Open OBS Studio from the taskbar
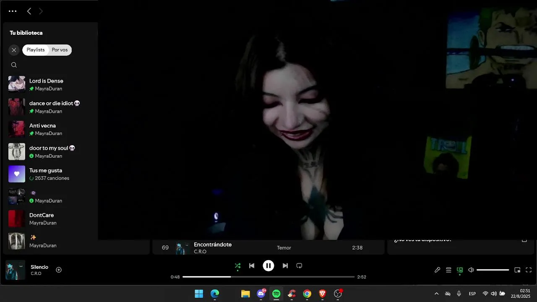Image resolution: width=537 pixels, height=302 pixels. click(338, 294)
